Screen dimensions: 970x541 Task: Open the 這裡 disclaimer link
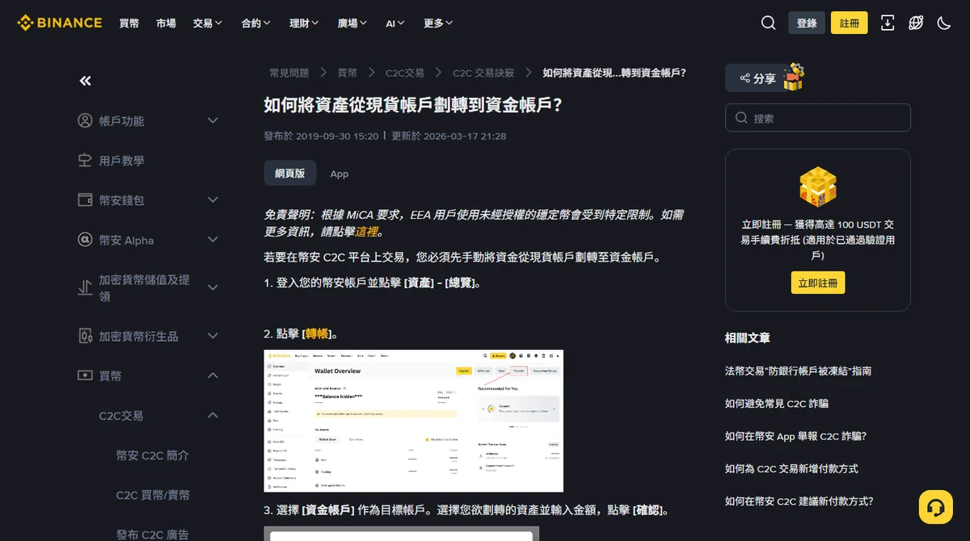coord(366,232)
